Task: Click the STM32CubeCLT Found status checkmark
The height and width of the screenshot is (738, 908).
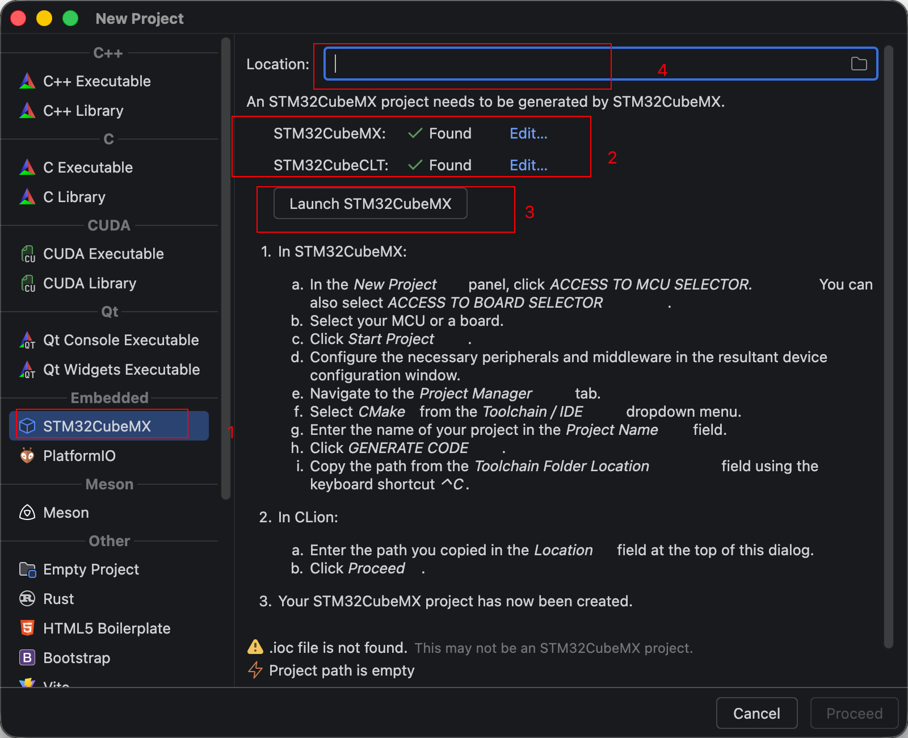Action: tap(415, 165)
